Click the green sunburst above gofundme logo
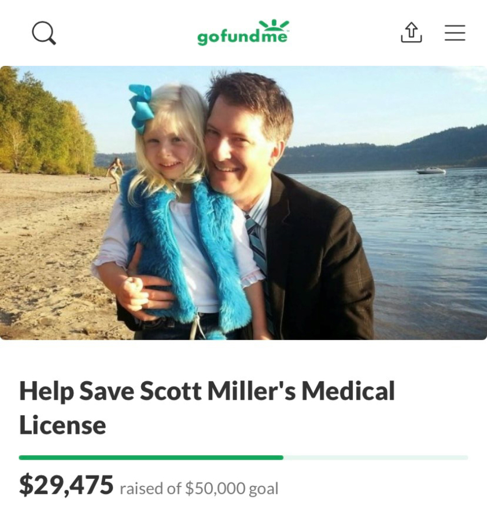The width and height of the screenshot is (487, 520). tap(274, 24)
